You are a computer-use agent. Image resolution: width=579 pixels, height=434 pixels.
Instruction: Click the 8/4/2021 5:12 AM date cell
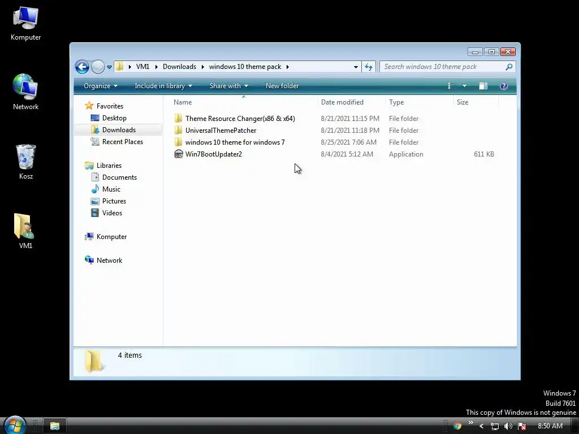point(347,154)
